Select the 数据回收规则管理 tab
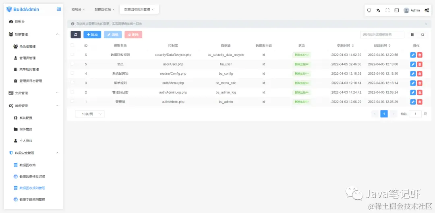Viewport: 435px width, 213px height. (139, 9)
